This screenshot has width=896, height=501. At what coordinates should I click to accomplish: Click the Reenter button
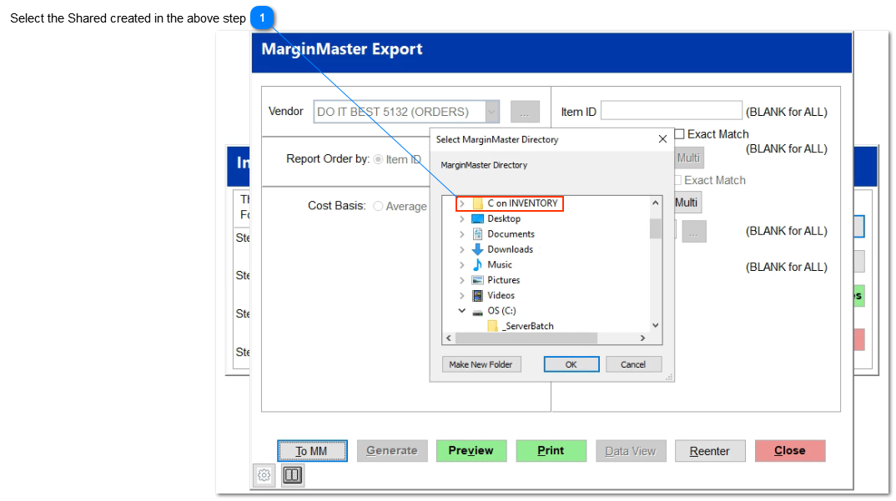pos(710,451)
